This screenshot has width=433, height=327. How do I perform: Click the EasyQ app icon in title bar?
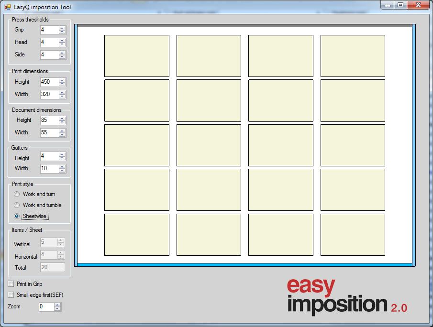[x=8, y=7]
